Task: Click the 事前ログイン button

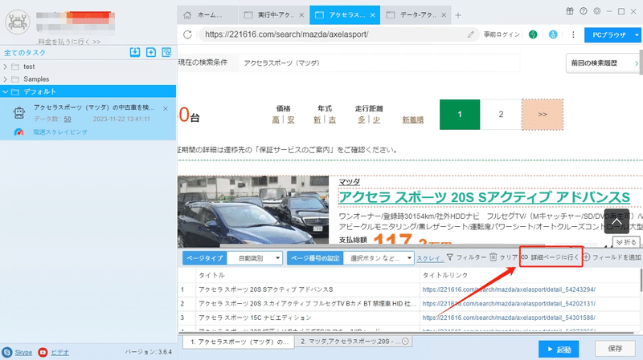Action: (502, 34)
